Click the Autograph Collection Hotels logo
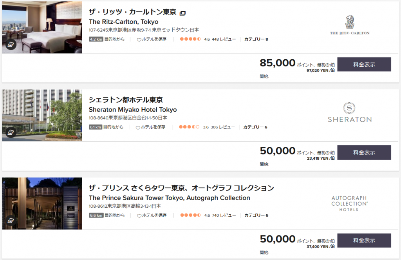The image size is (401, 260). (x=349, y=203)
